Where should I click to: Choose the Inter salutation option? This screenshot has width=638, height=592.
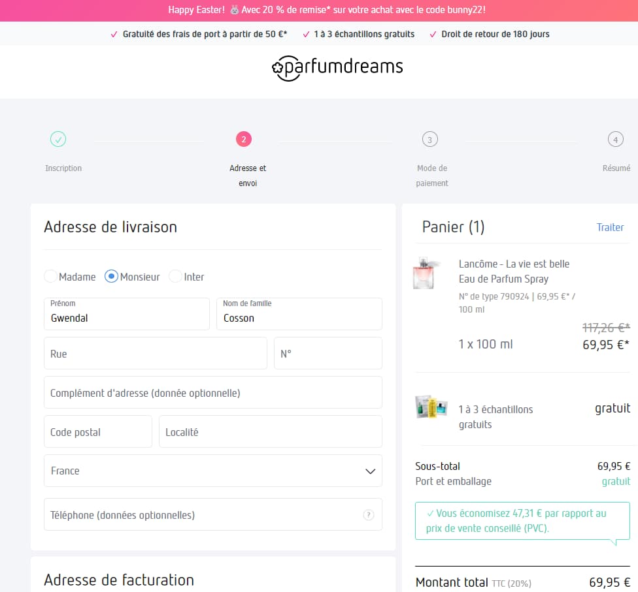(x=175, y=277)
